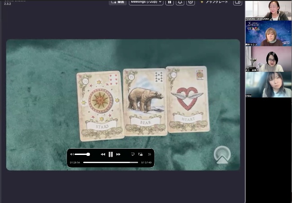The width and height of the screenshot is (292, 203).
Task: Click the 録画 record button
Action: click(118, 2)
